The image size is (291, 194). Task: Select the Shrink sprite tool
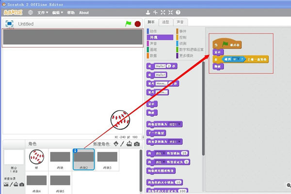click(x=170, y=13)
